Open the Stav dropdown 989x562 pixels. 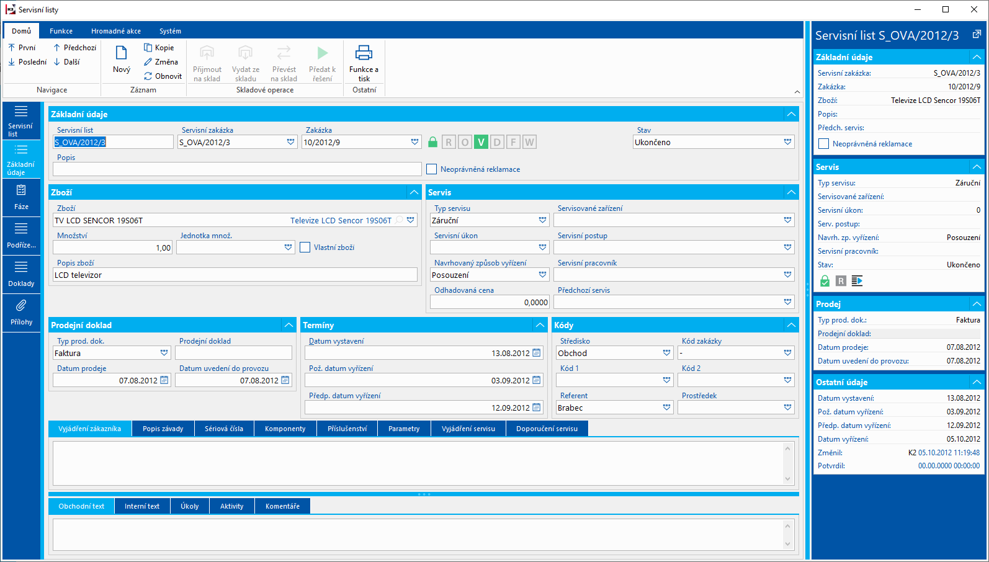click(x=787, y=142)
